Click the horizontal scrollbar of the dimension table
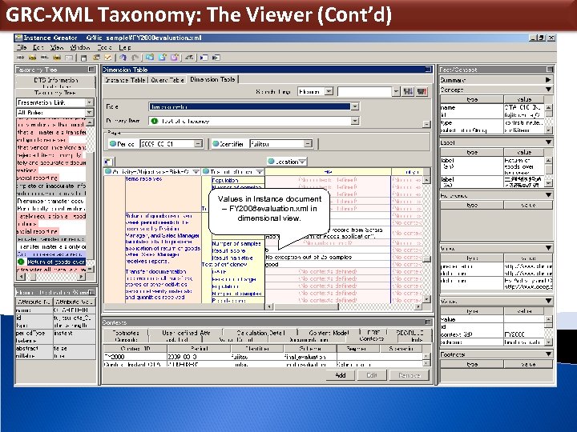 (x=344, y=306)
